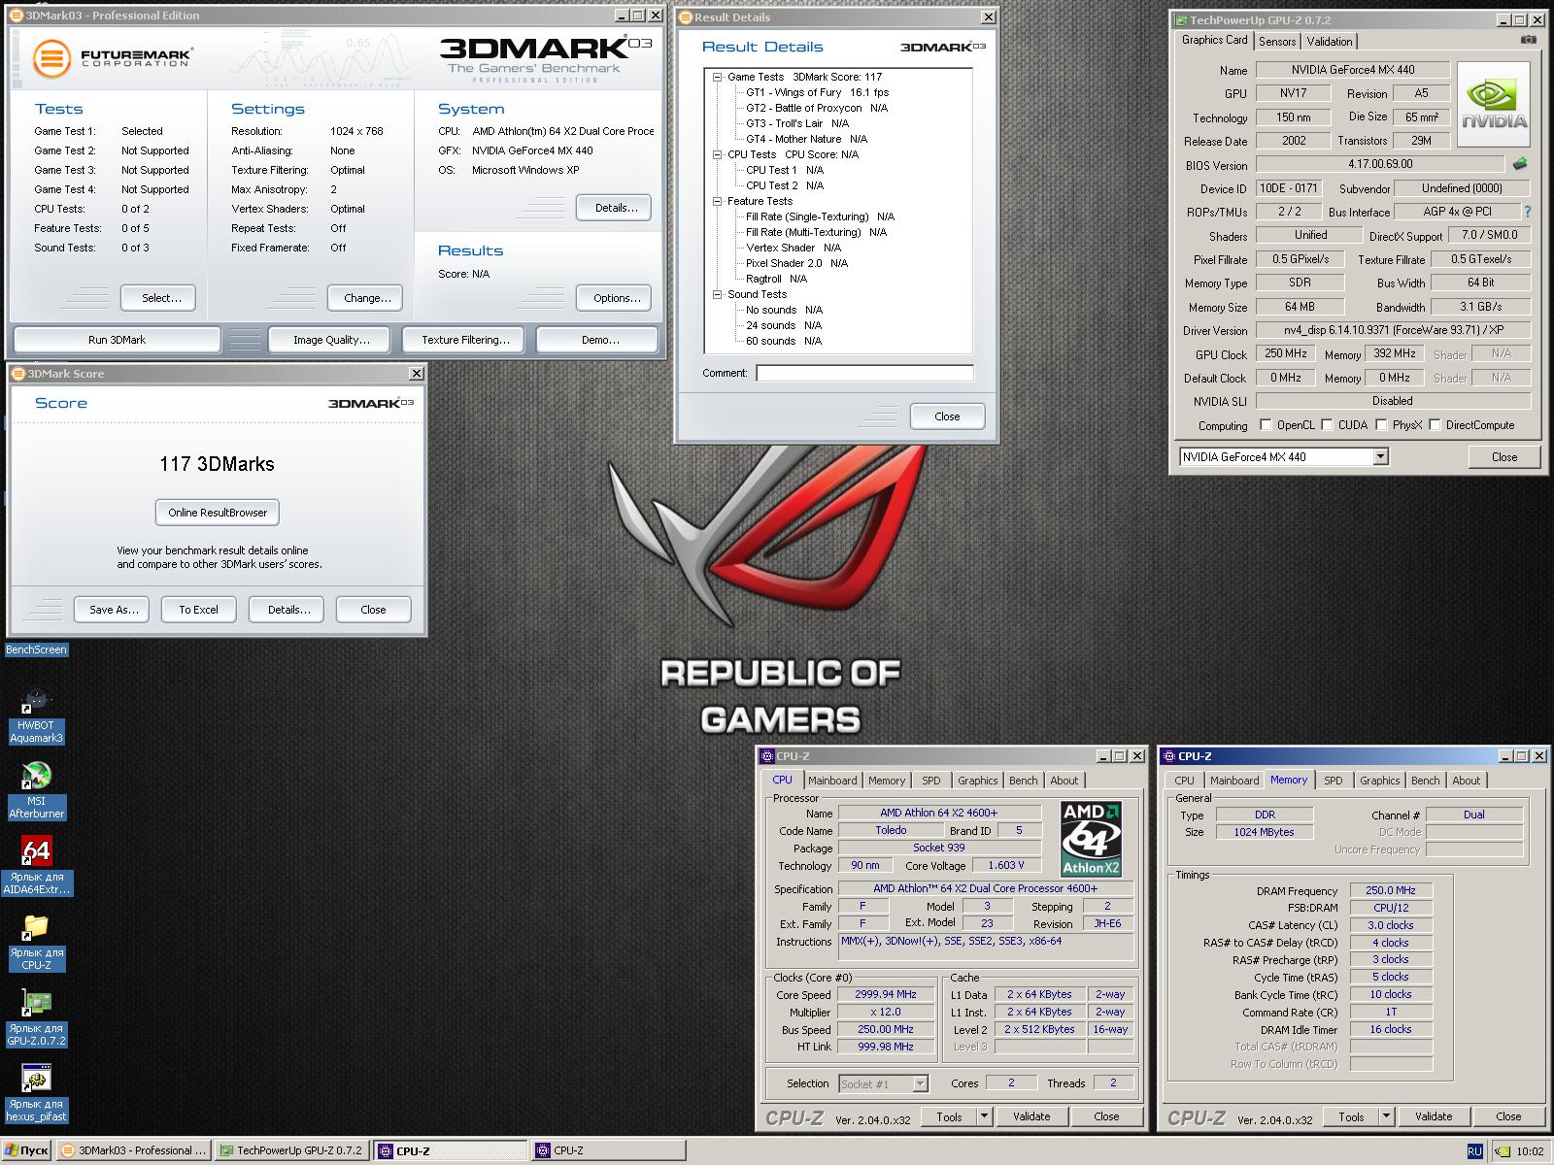Open the GPU selection dropdown in GPU-Z

click(x=1380, y=457)
